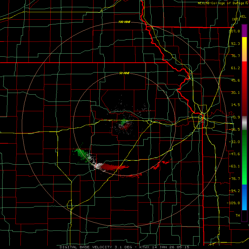Click the green echo cluster on 50 NMI ring

point(82,154)
